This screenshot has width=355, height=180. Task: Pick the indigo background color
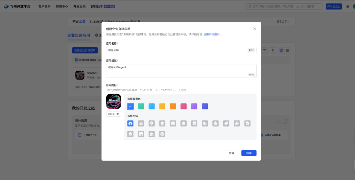(x=205, y=106)
